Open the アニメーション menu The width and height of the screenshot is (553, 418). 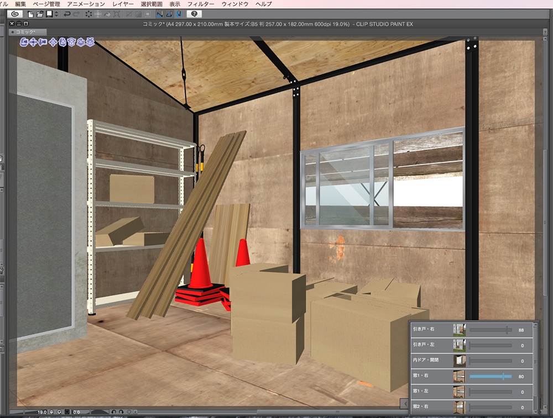click(x=86, y=4)
